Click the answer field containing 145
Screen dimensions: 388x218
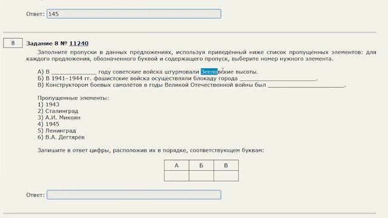(134, 14)
